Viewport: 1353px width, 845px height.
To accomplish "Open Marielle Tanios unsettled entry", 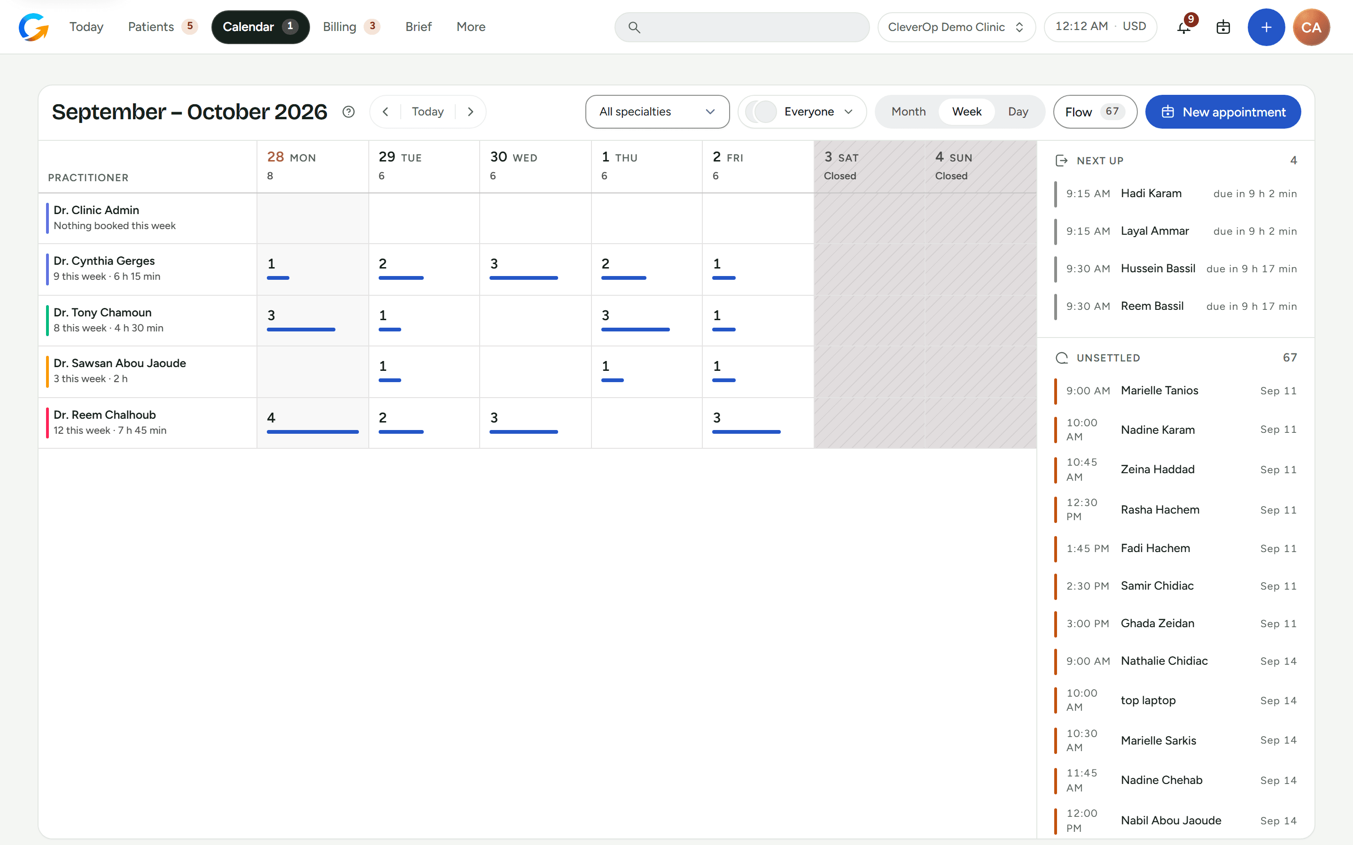I will (x=1176, y=391).
